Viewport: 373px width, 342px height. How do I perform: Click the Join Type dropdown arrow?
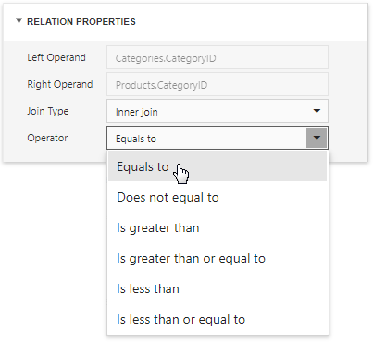(x=317, y=111)
